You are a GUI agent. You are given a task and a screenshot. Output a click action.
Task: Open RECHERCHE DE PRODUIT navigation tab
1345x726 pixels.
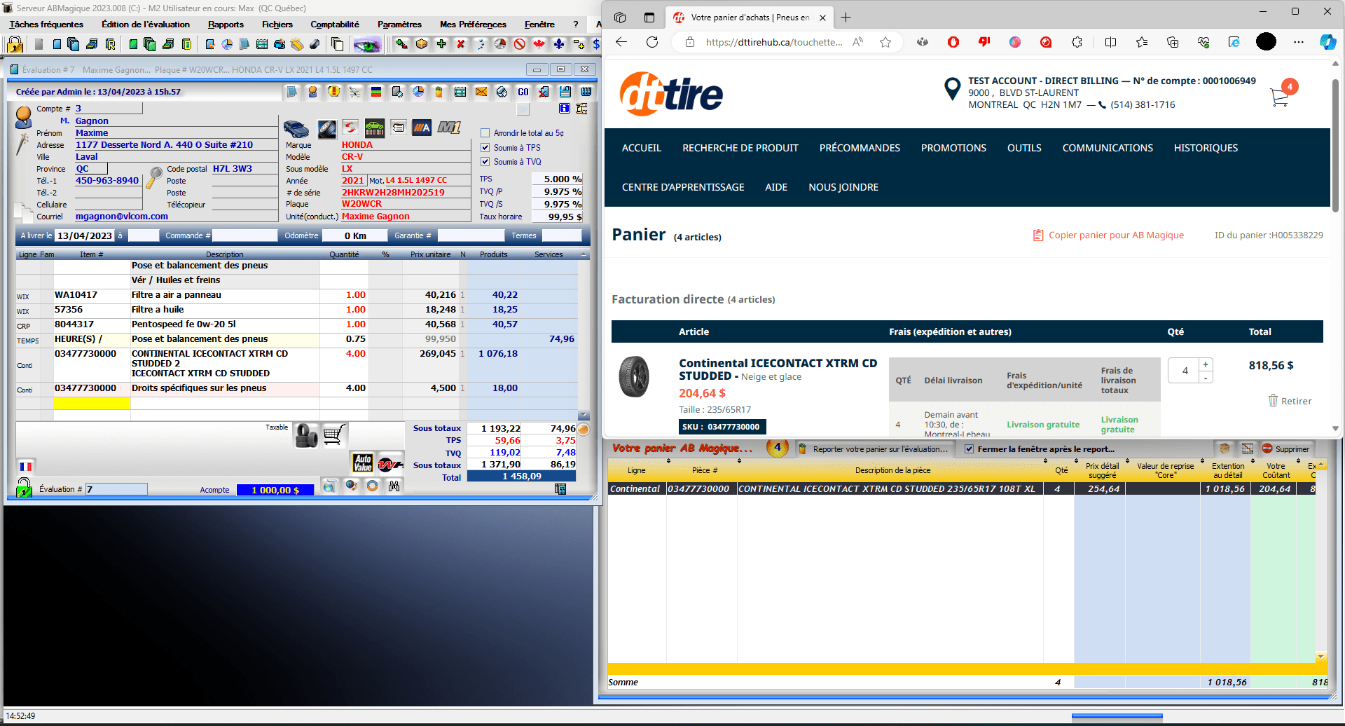(740, 148)
